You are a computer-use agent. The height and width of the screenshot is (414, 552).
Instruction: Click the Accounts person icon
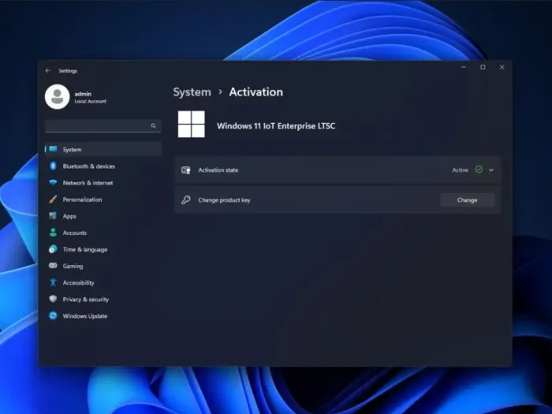tap(53, 233)
